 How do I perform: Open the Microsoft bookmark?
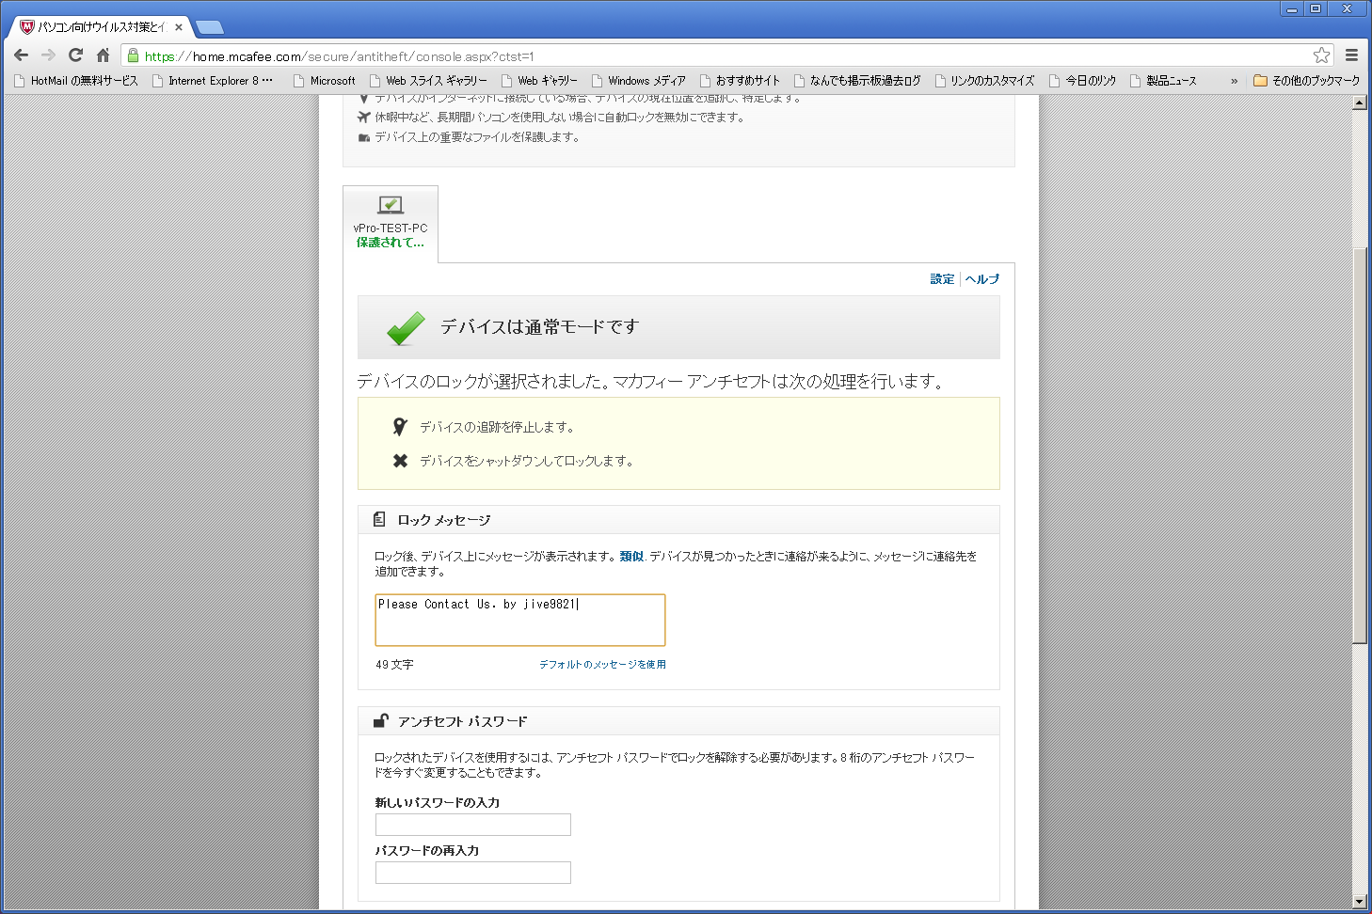click(325, 81)
